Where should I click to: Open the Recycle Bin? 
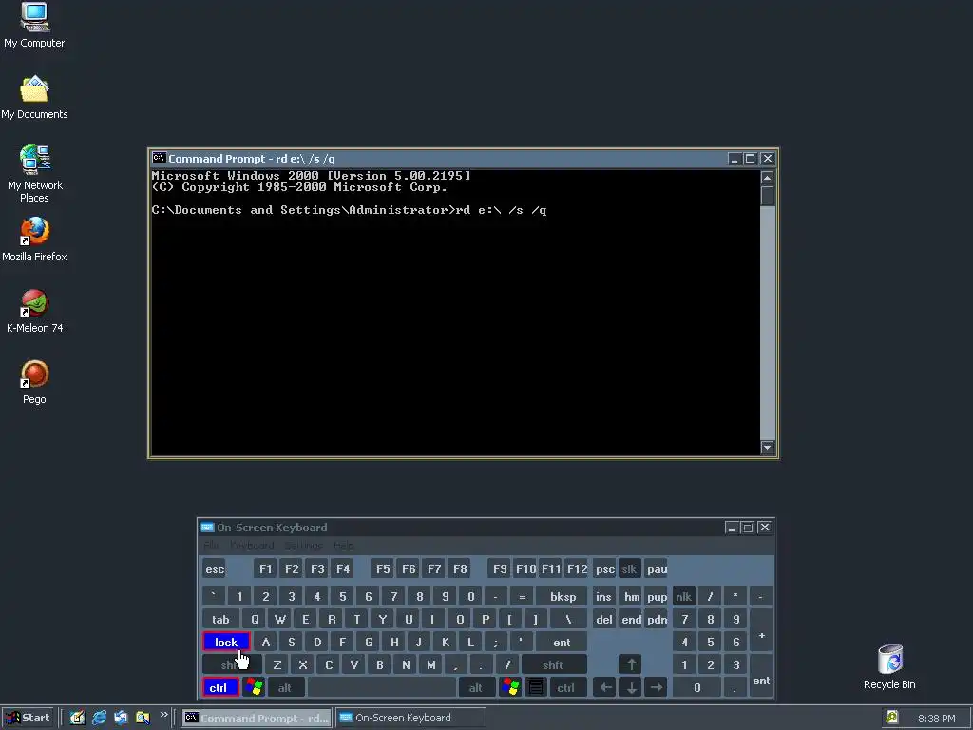(889, 666)
